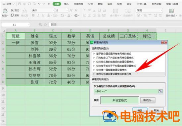Image resolution: width=182 pixels, height=126 pixels.
Task: Click the Copy icon
Action: point(12,15)
